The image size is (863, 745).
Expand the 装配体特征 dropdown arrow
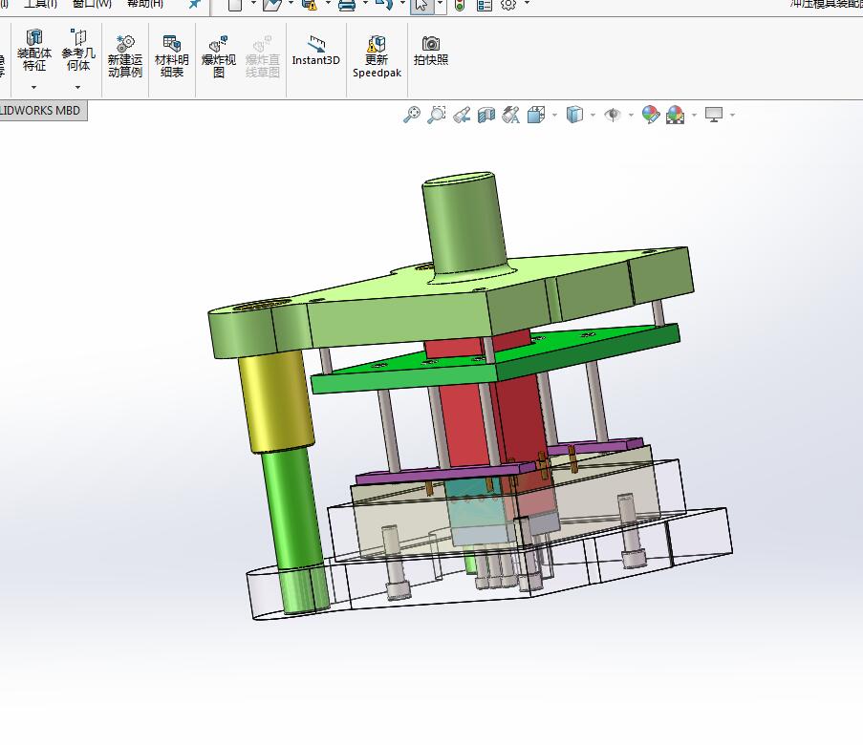[x=33, y=88]
